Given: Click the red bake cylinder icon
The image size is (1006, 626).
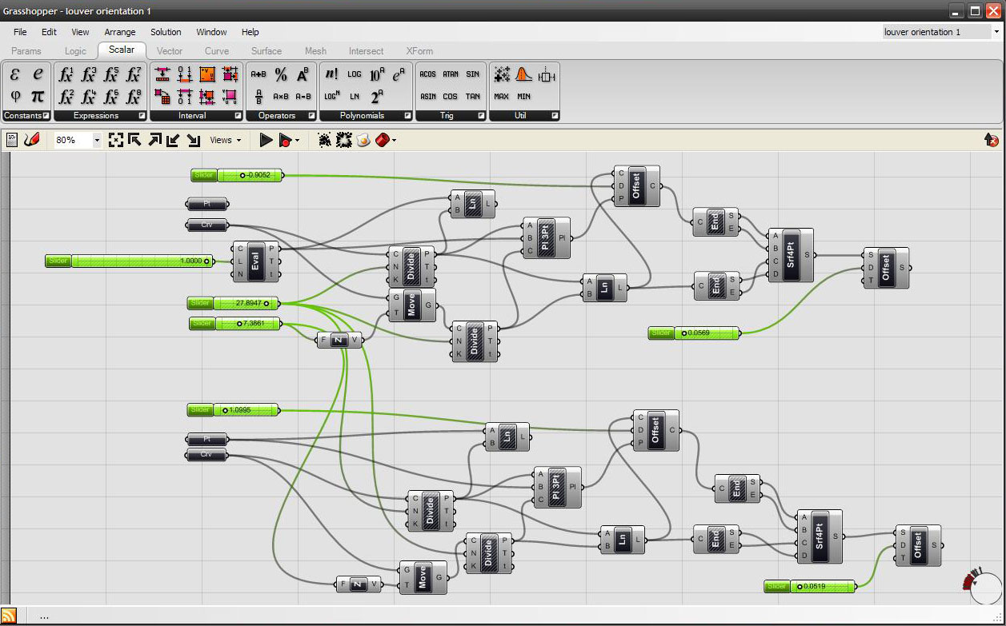Looking at the screenshot, I should click(x=383, y=140).
